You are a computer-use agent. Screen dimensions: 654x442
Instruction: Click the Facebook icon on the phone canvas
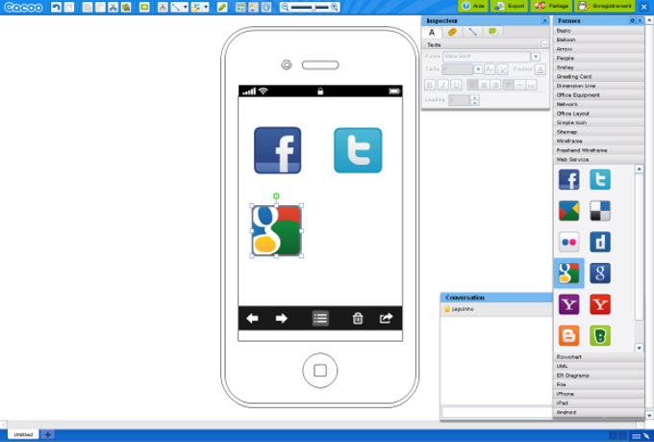(x=277, y=150)
